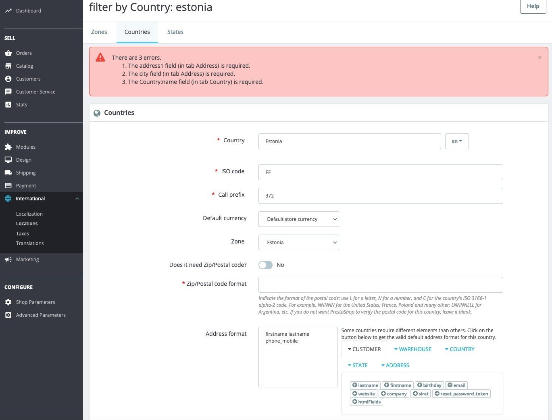Switch to the States tab
Screen dimensions: 552x420
(x=175, y=32)
